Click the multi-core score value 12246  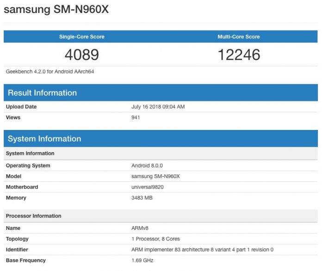239,55
